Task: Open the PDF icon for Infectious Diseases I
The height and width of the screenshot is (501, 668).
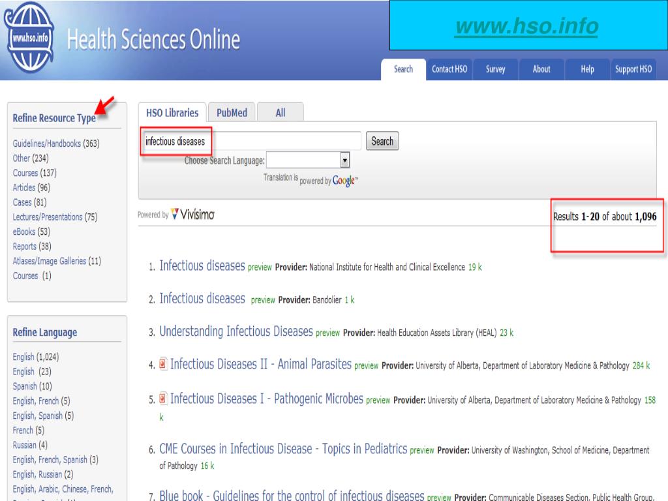Action: [163, 399]
